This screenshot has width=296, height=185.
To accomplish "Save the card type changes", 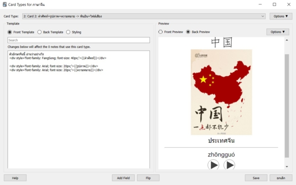I will tap(256, 178).
